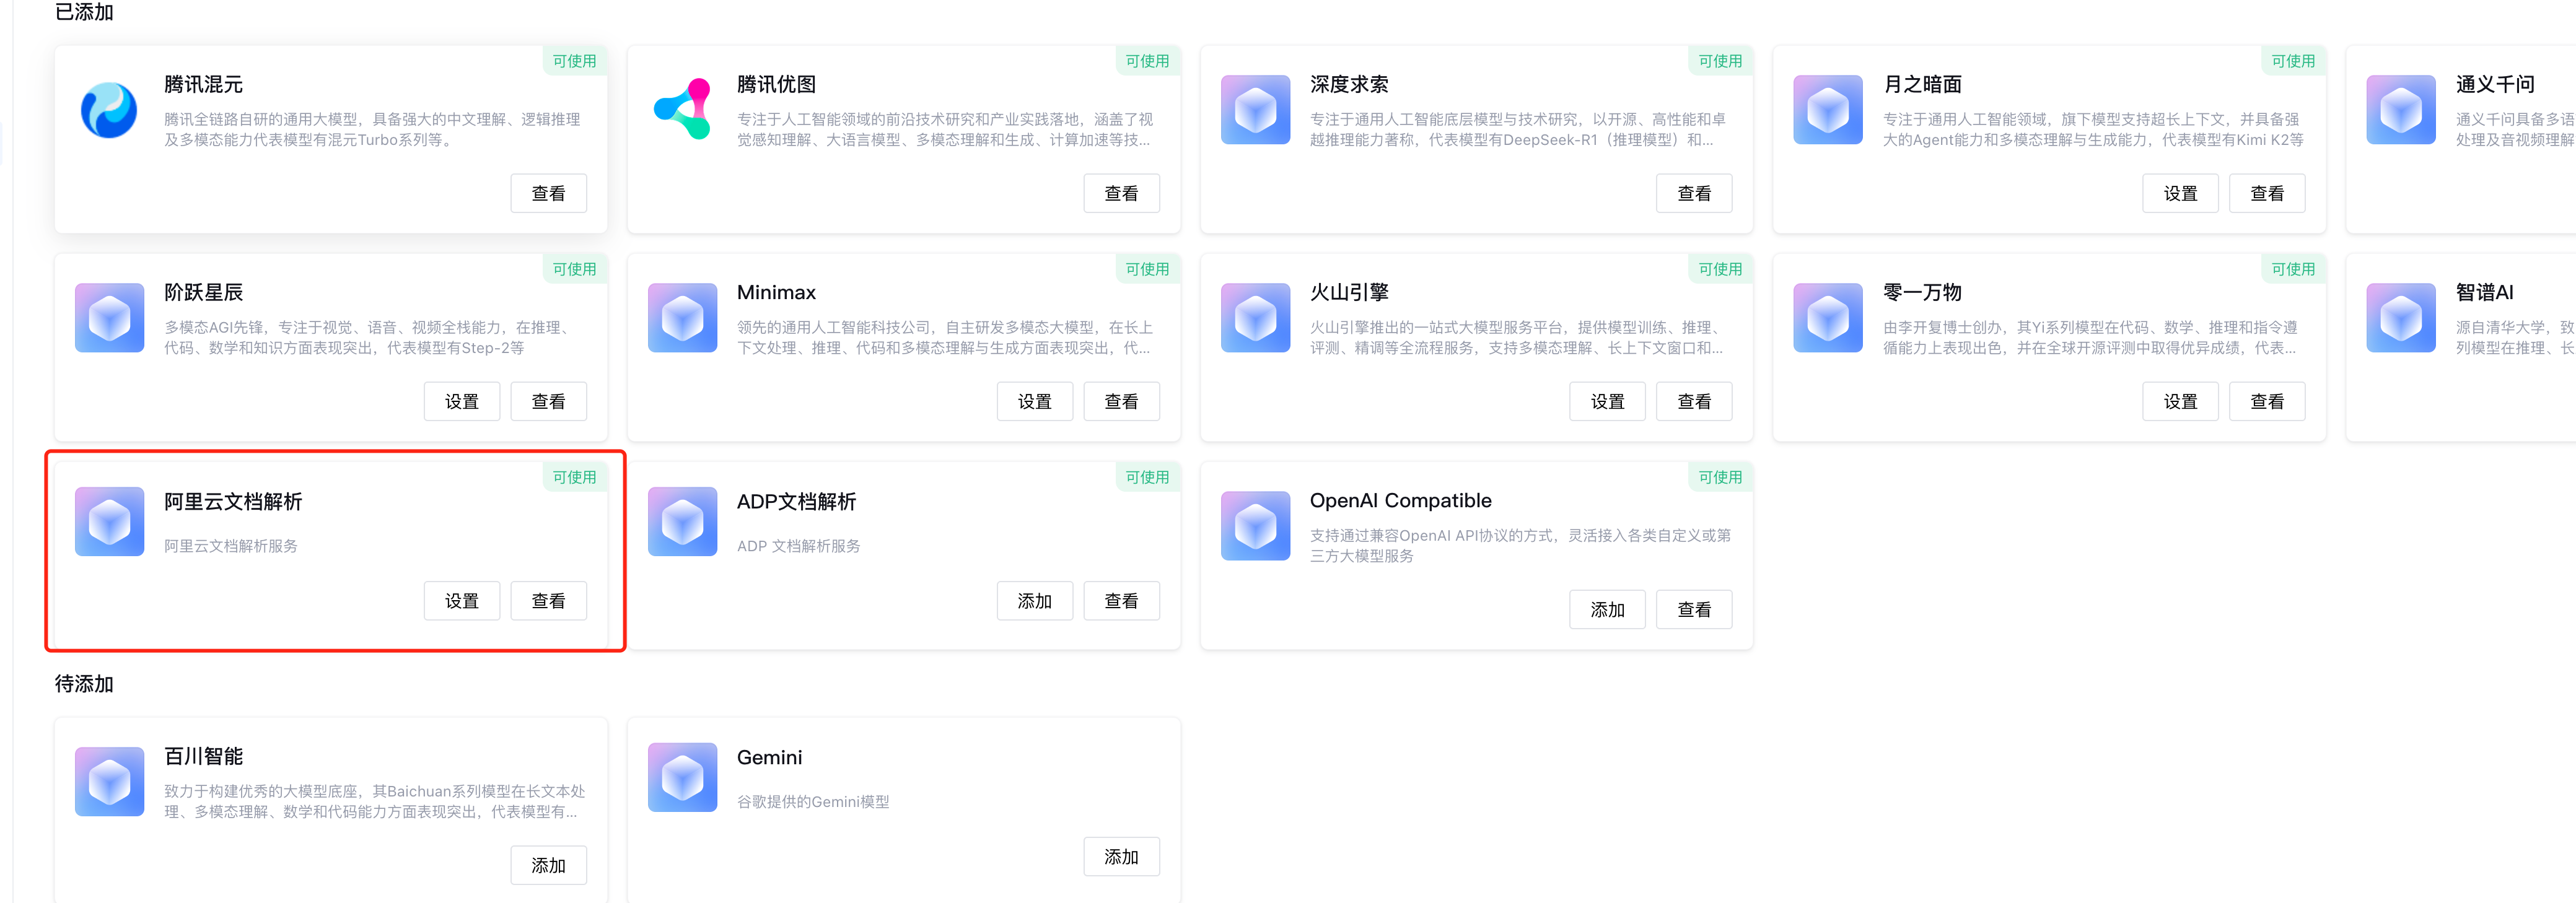Open settings for 月之暗面
Viewport: 2576px width, 903px height.
click(x=2179, y=193)
